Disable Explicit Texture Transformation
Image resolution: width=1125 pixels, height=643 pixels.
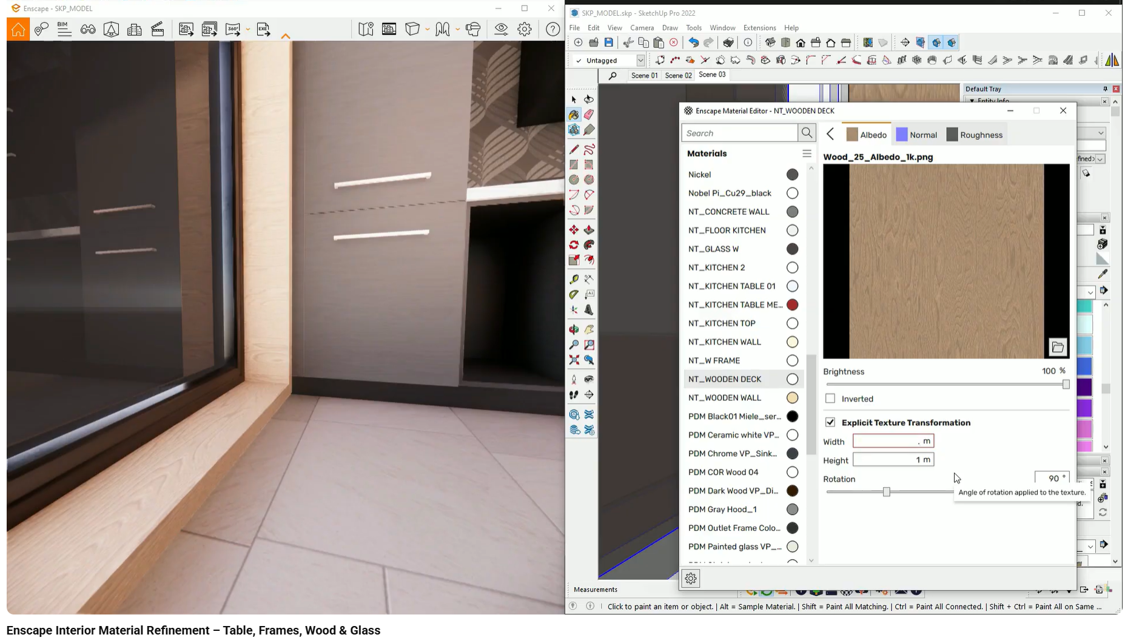tap(830, 423)
